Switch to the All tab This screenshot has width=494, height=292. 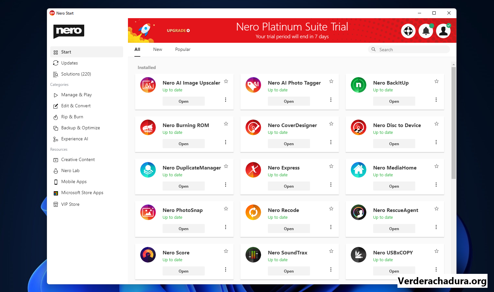(137, 49)
